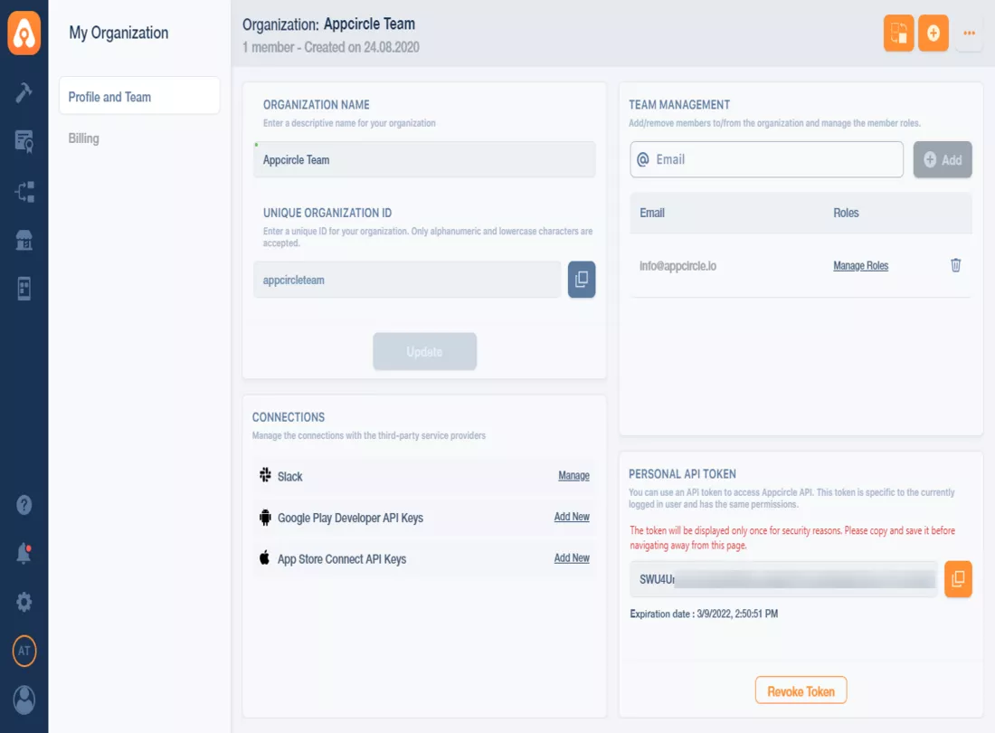The height and width of the screenshot is (733, 995).
Task: Click the Apple App Store icon
Action: tap(265, 557)
